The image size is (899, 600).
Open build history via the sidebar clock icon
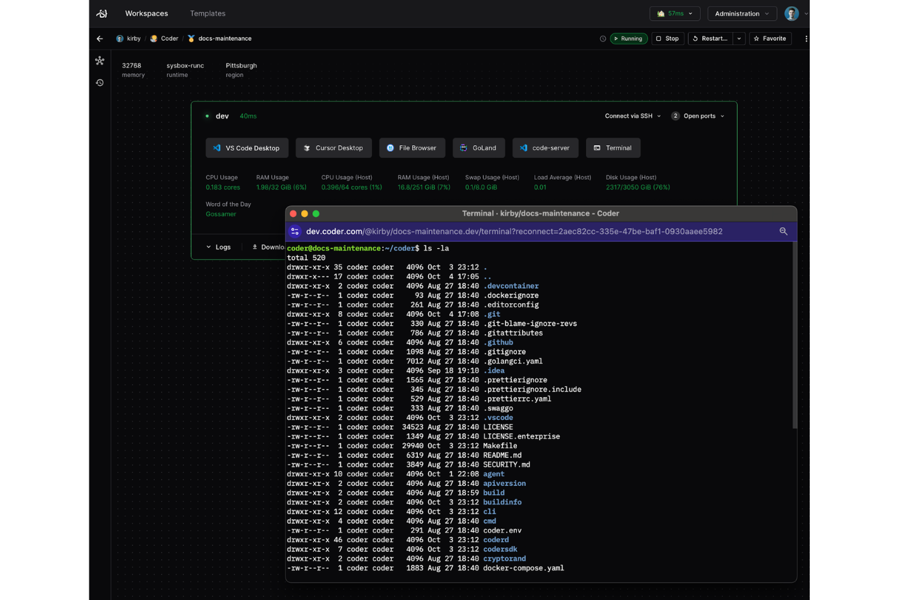[99, 82]
